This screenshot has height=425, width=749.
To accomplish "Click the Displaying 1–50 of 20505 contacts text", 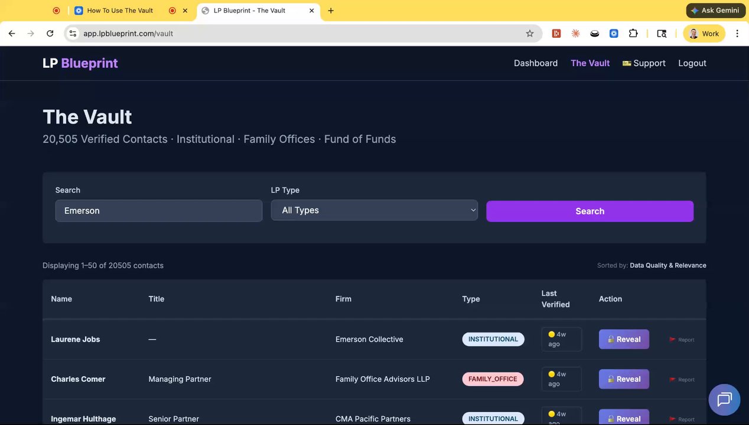I will click(103, 266).
